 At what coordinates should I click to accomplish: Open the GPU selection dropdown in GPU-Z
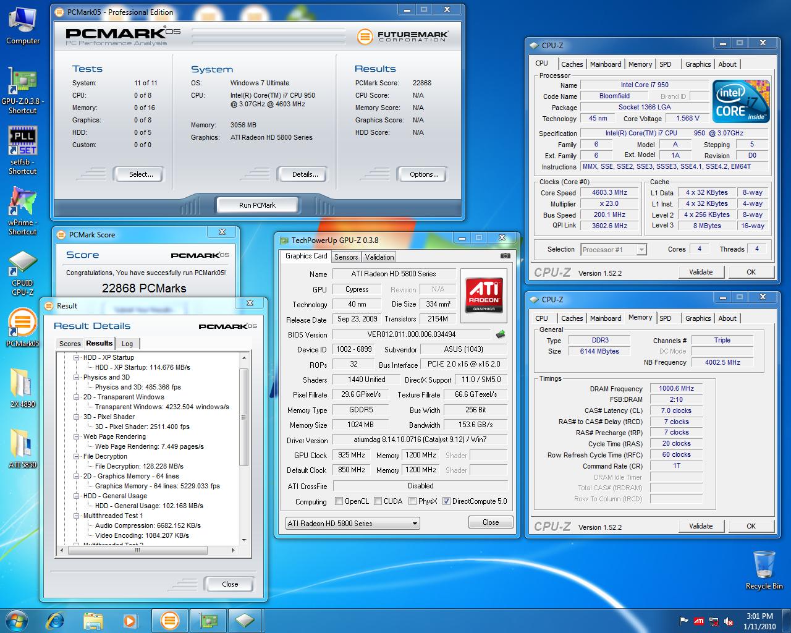tap(352, 523)
